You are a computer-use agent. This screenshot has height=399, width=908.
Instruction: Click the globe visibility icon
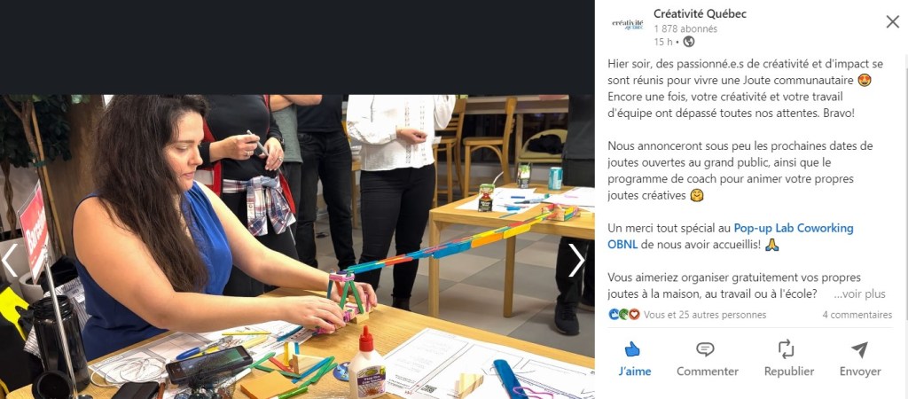pyautogui.click(x=688, y=42)
